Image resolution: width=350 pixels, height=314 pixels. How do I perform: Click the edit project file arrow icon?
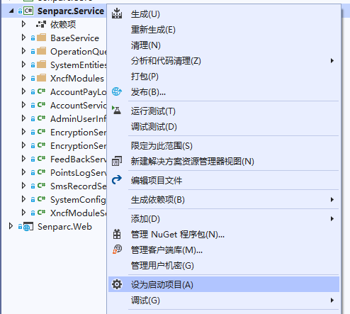(117, 180)
